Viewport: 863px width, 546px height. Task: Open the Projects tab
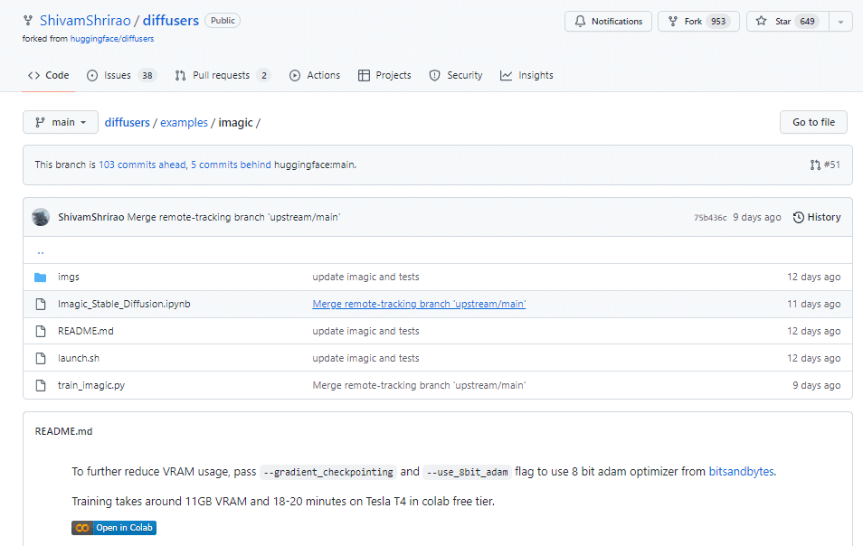click(384, 75)
